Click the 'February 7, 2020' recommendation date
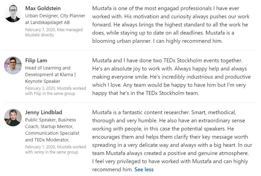This screenshot has width=261, height=176. pyautogui.click(x=40, y=30)
